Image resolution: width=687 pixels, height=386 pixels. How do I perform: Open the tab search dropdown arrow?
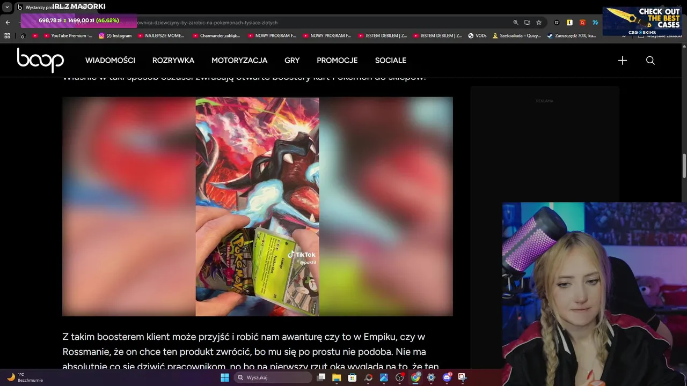[7, 7]
